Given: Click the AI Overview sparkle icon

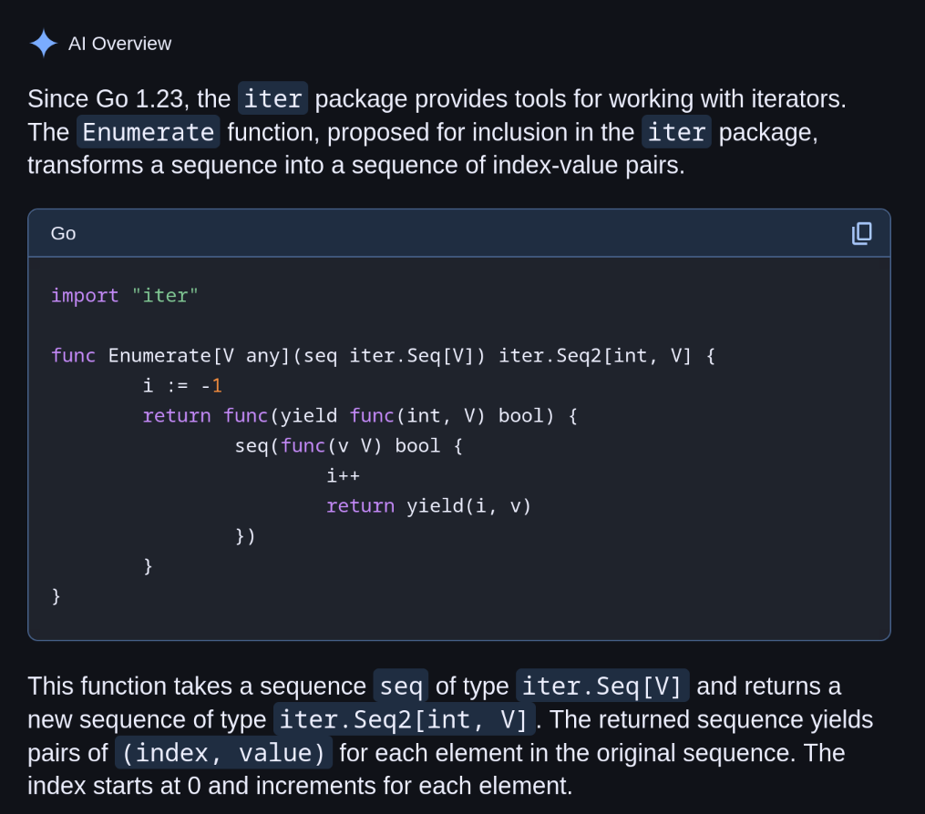Looking at the screenshot, I should (43, 44).
